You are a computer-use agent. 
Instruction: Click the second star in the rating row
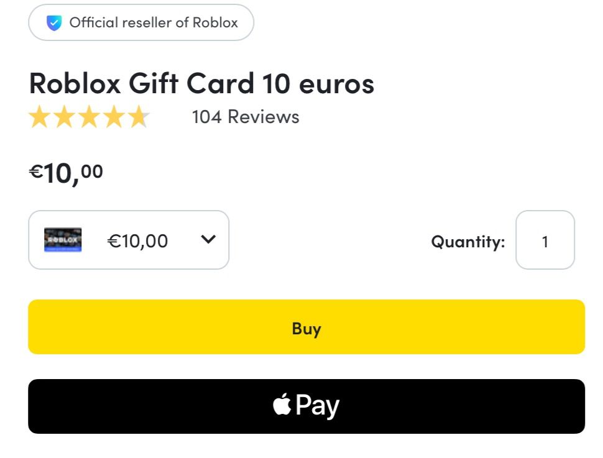click(x=65, y=116)
